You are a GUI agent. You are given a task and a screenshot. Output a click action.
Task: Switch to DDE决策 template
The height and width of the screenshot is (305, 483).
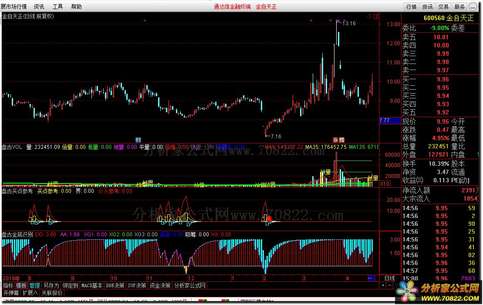(115, 285)
